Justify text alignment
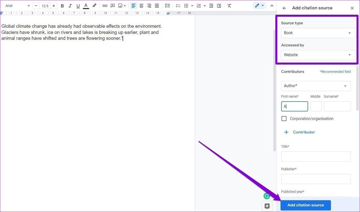 pos(157,6)
